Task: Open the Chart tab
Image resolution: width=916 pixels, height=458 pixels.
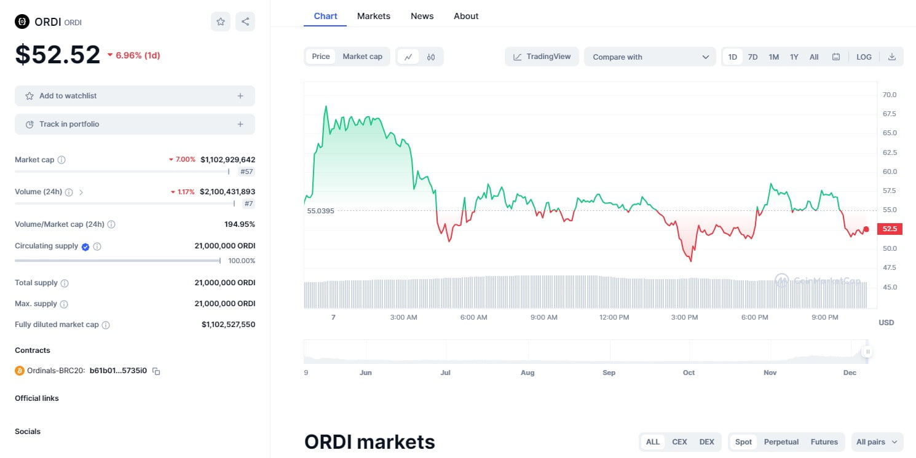Action: pos(325,16)
